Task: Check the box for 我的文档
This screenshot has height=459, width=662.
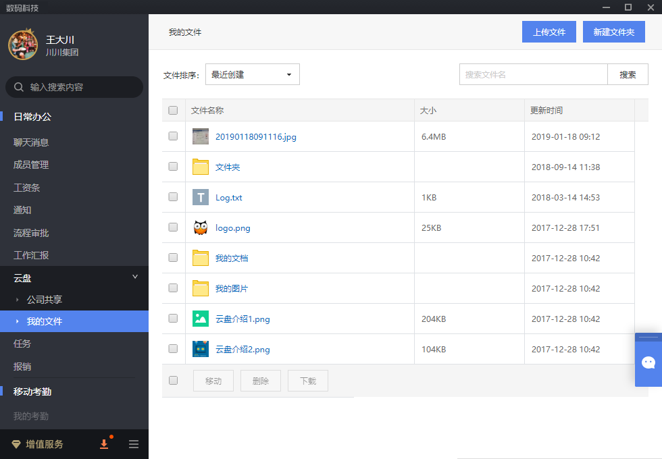Action: 173,257
